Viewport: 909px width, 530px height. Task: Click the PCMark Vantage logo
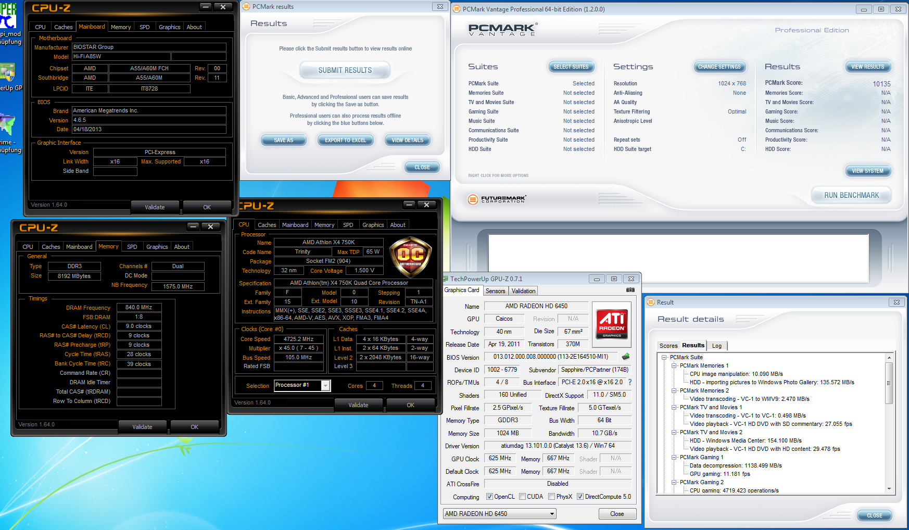[x=503, y=30]
